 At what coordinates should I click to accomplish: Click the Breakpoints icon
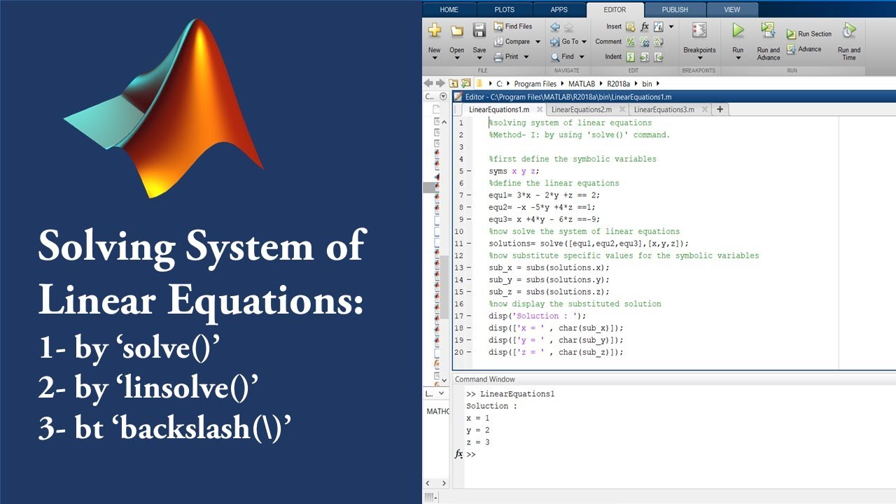coord(699,31)
